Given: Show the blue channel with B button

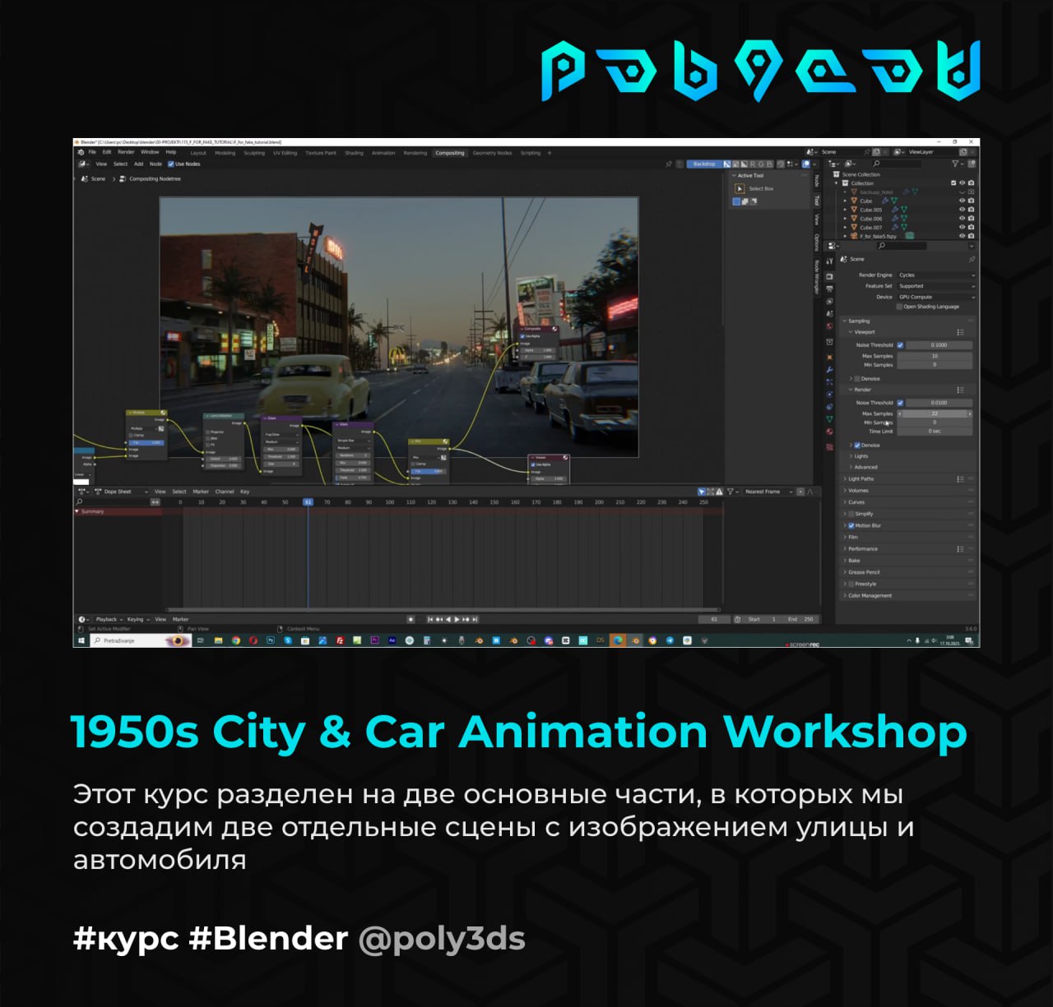Looking at the screenshot, I should pos(770,164).
